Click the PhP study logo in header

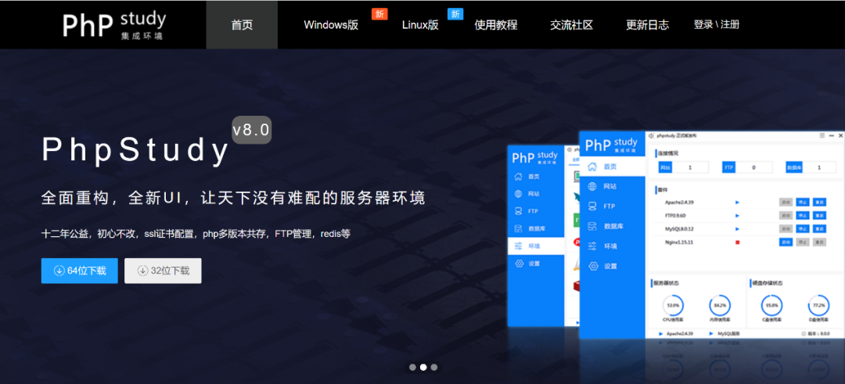click(x=114, y=25)
